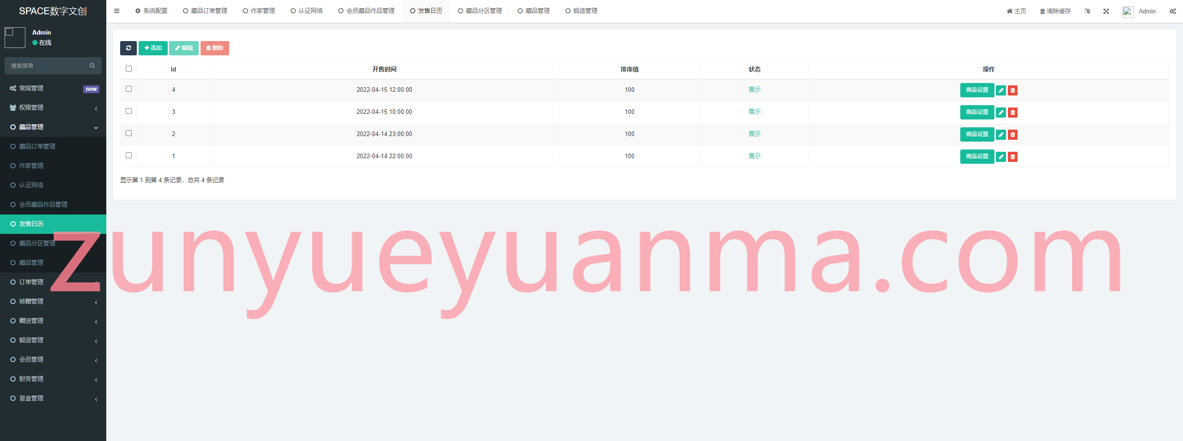Check the row with Id 4
Screen dimensions: 1183x441
click(129, 89)
